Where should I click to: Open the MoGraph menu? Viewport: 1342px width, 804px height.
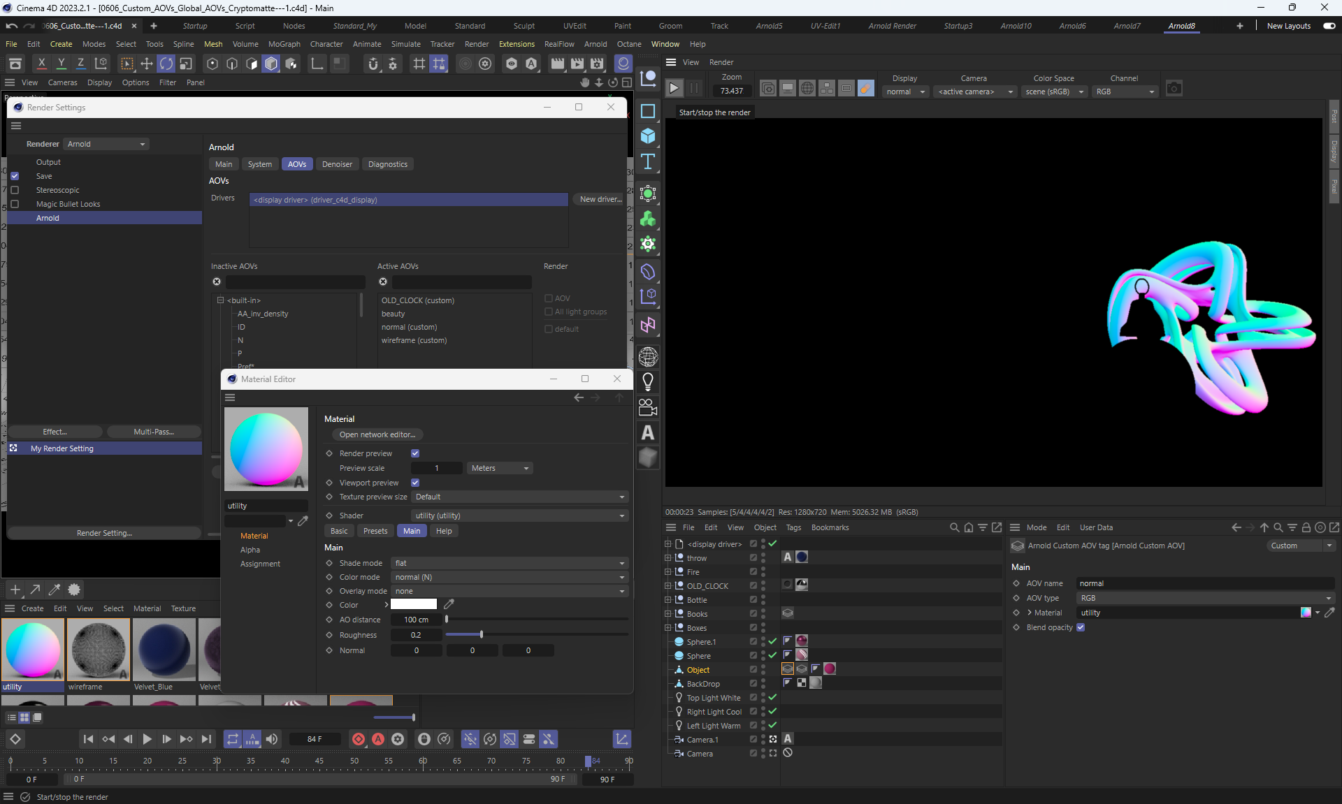coord(284,44)
